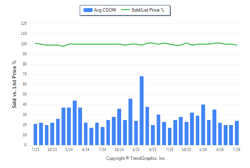Select the Avg CDOM legend label
250x168 pixels.
(105, 10)
